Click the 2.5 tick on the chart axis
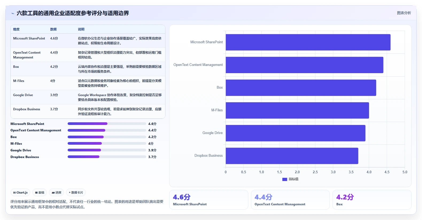Screen dimensions: 422x220 pos(315,172)
